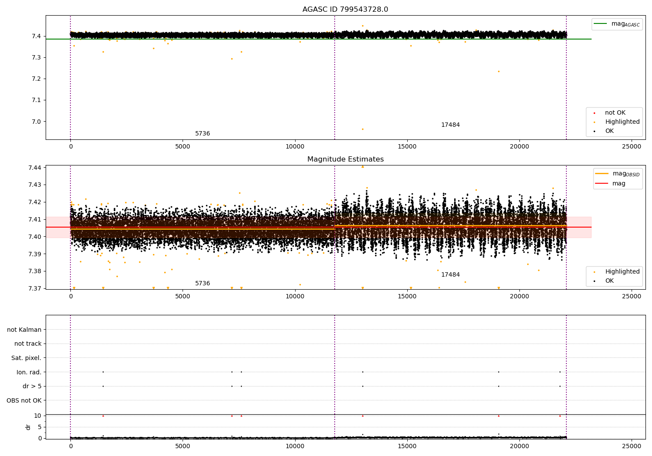This screenshot has width=652, height=456.
Task: Click red dr triangle marker near x=19000
Action: tap(499, 416)
